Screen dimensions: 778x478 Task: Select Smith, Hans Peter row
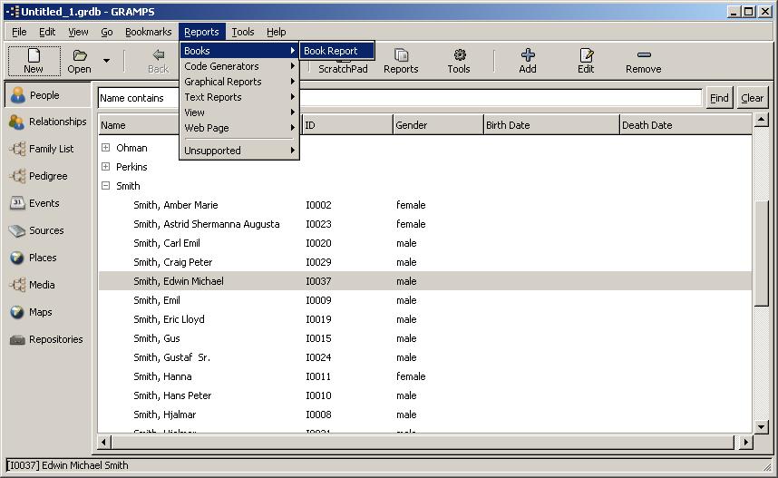coord(425,395)
